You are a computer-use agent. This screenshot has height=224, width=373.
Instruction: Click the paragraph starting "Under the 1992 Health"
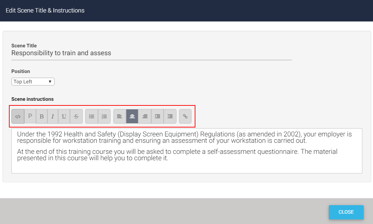coord(184,137)
